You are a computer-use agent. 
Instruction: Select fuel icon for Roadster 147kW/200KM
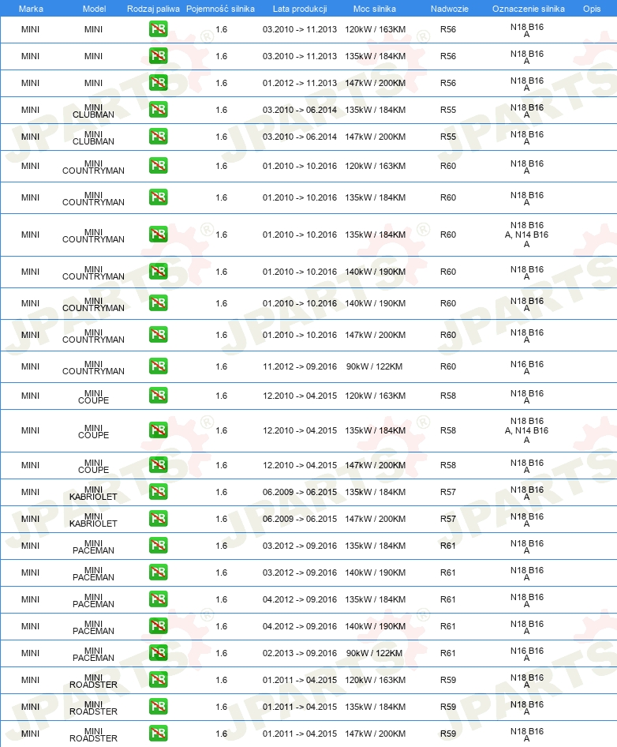pos(158,734)
